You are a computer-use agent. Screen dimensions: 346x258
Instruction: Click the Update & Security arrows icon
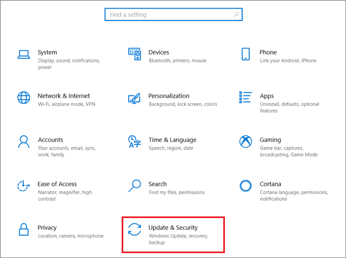point(135,229)
